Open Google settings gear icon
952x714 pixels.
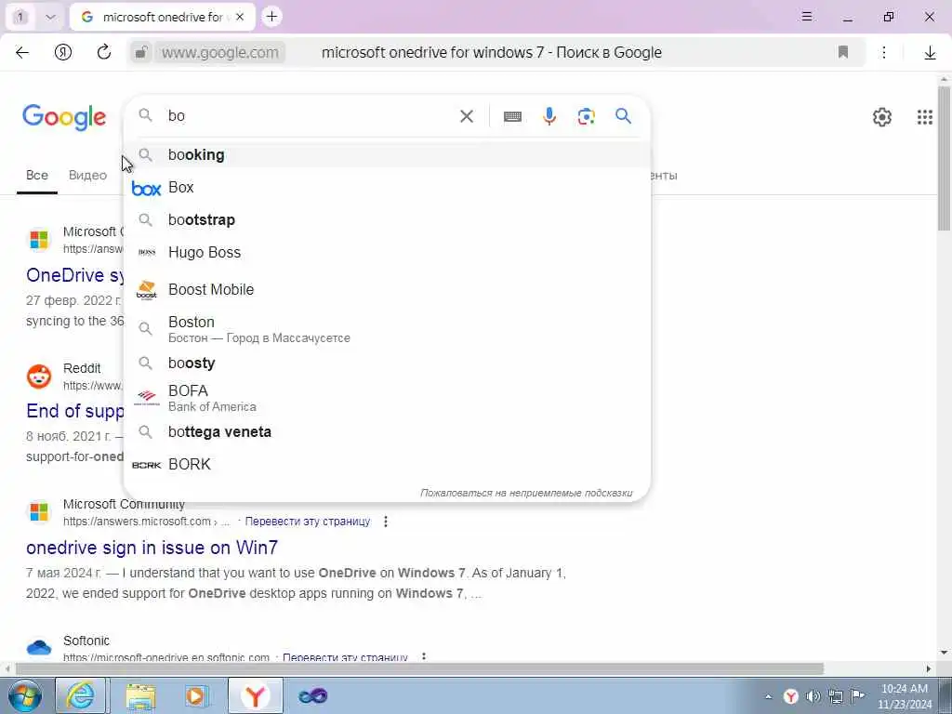point(881,116)
